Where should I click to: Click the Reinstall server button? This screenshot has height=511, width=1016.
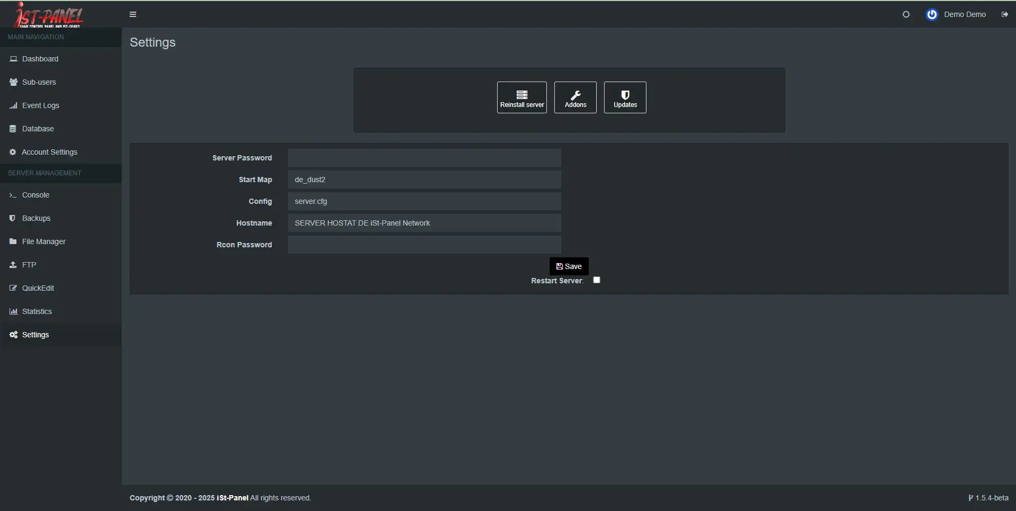pyautogui.click(x=522, y=97)
